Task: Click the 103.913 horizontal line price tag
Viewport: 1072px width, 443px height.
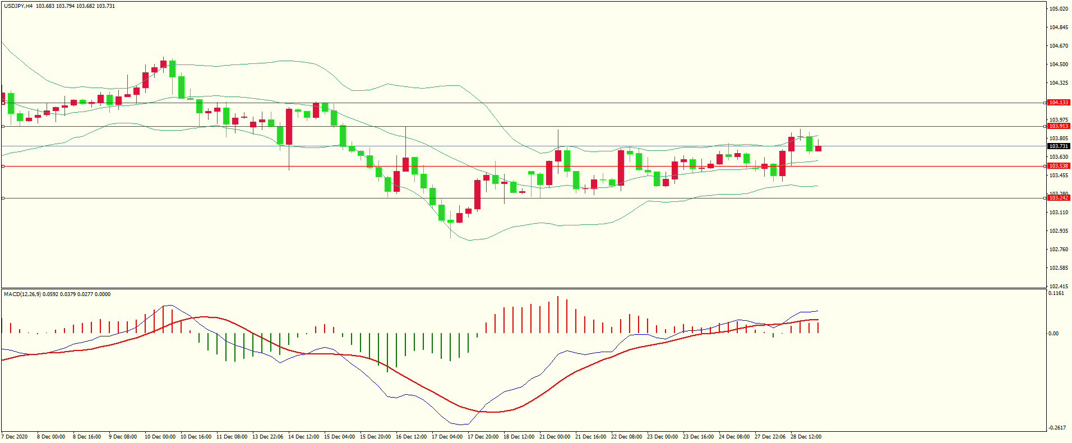Action: tap(1059, 126)
